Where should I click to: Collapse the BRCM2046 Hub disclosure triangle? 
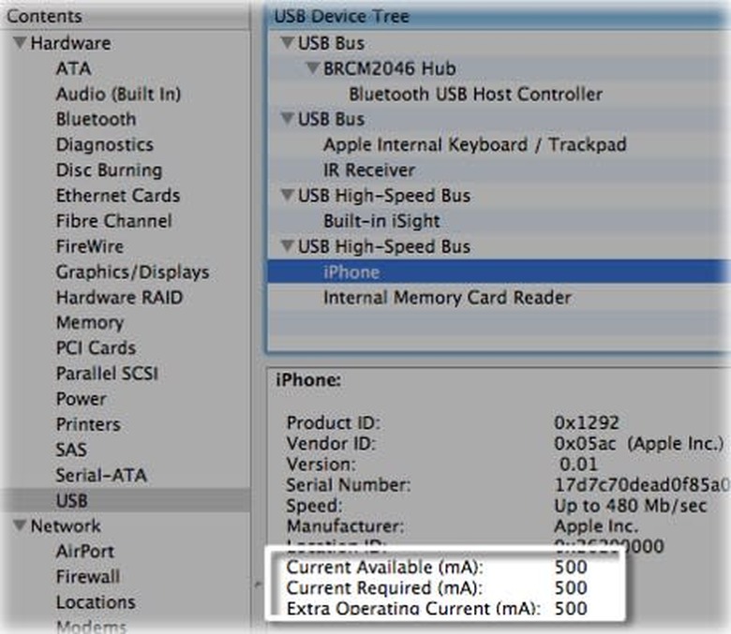coord(312,69)
